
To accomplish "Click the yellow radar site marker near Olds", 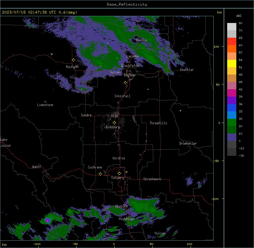I will click(x=114, y=123).
